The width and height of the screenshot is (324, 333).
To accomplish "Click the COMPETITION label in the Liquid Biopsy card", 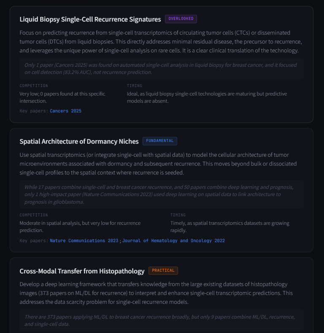I will point(34,86).
